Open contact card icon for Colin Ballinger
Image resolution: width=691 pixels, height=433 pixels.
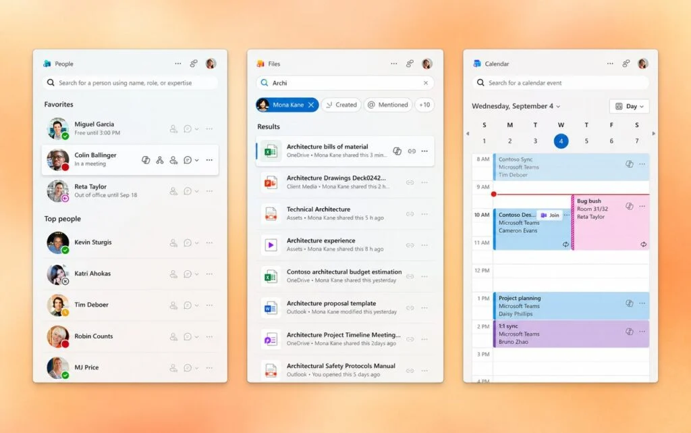[173, 160]
